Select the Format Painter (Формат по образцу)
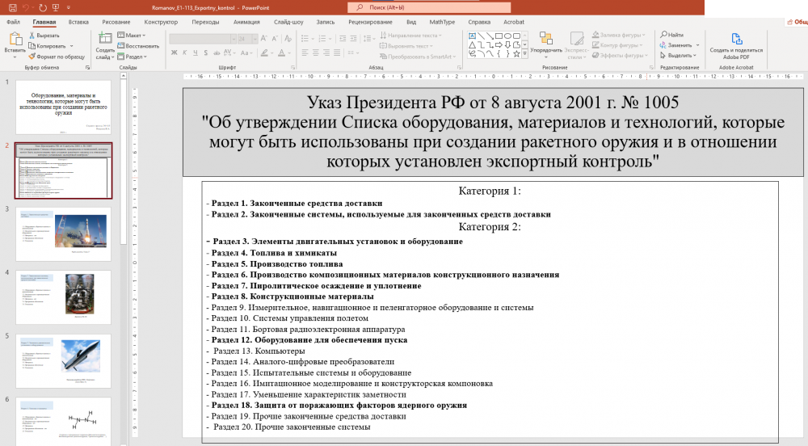Screen dimensions: 808x446 tap(32, 57)
